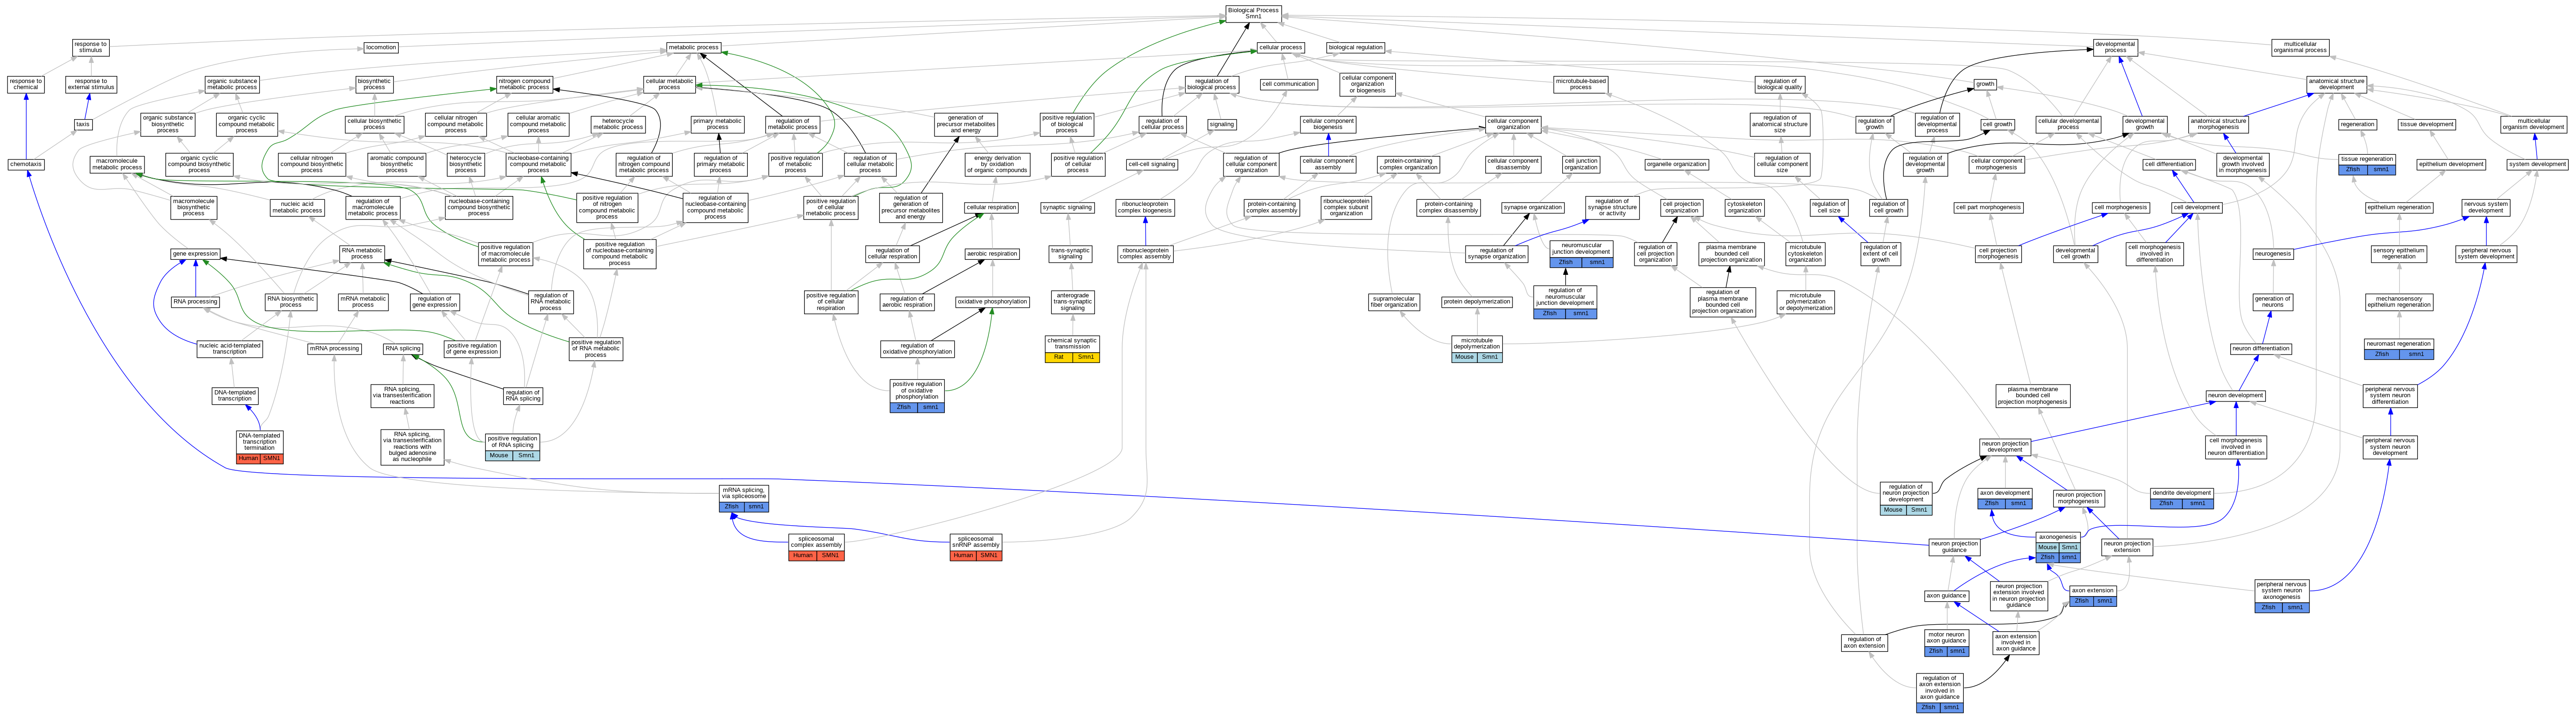Select 'multicellular organismal process' node
Screen dimensions: 2576x718
point(2301,47)
